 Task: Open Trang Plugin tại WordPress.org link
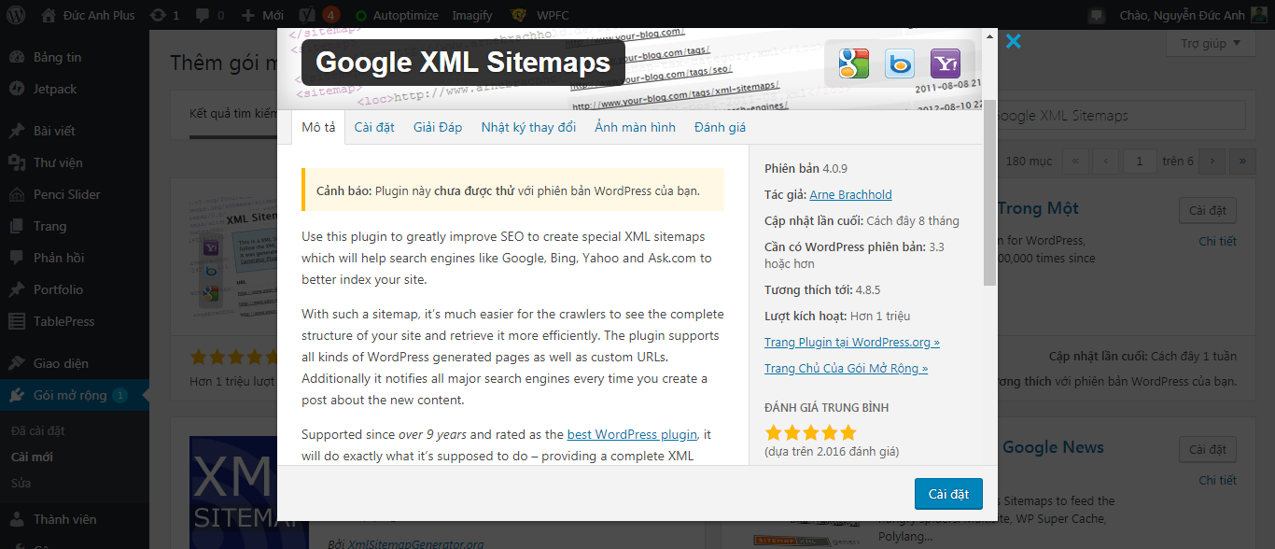851,342
